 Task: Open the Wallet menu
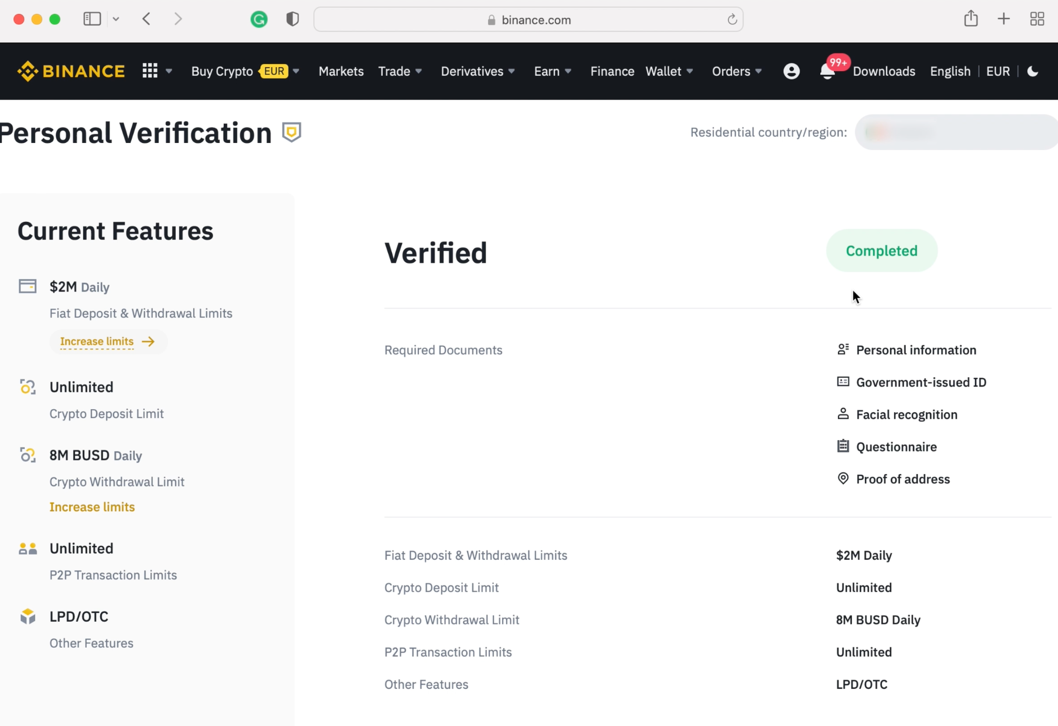[663, 71]
